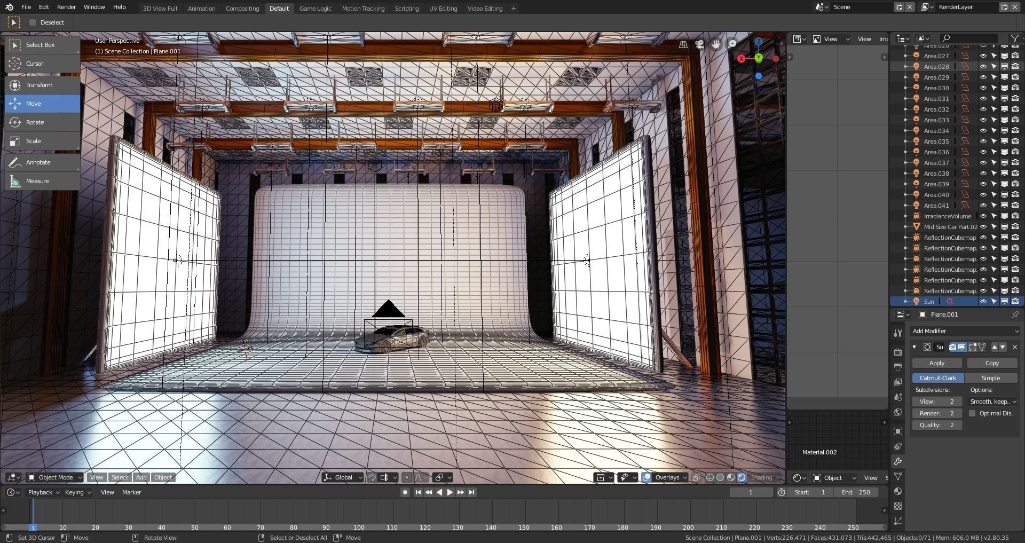Open Global transform orientation dropdown
This screenshot has height=543, width=1025.
tap(343, 477)
